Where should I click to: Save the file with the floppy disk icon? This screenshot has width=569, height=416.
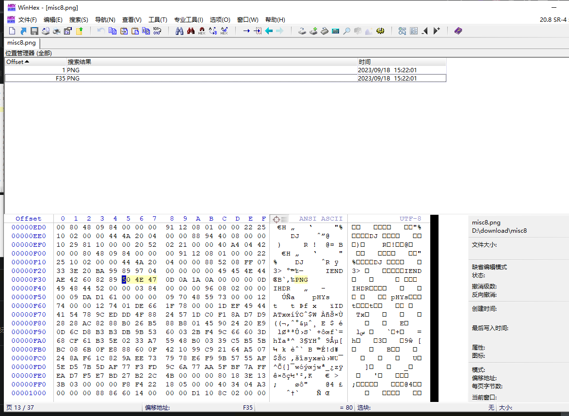click(x=34, y=31)
